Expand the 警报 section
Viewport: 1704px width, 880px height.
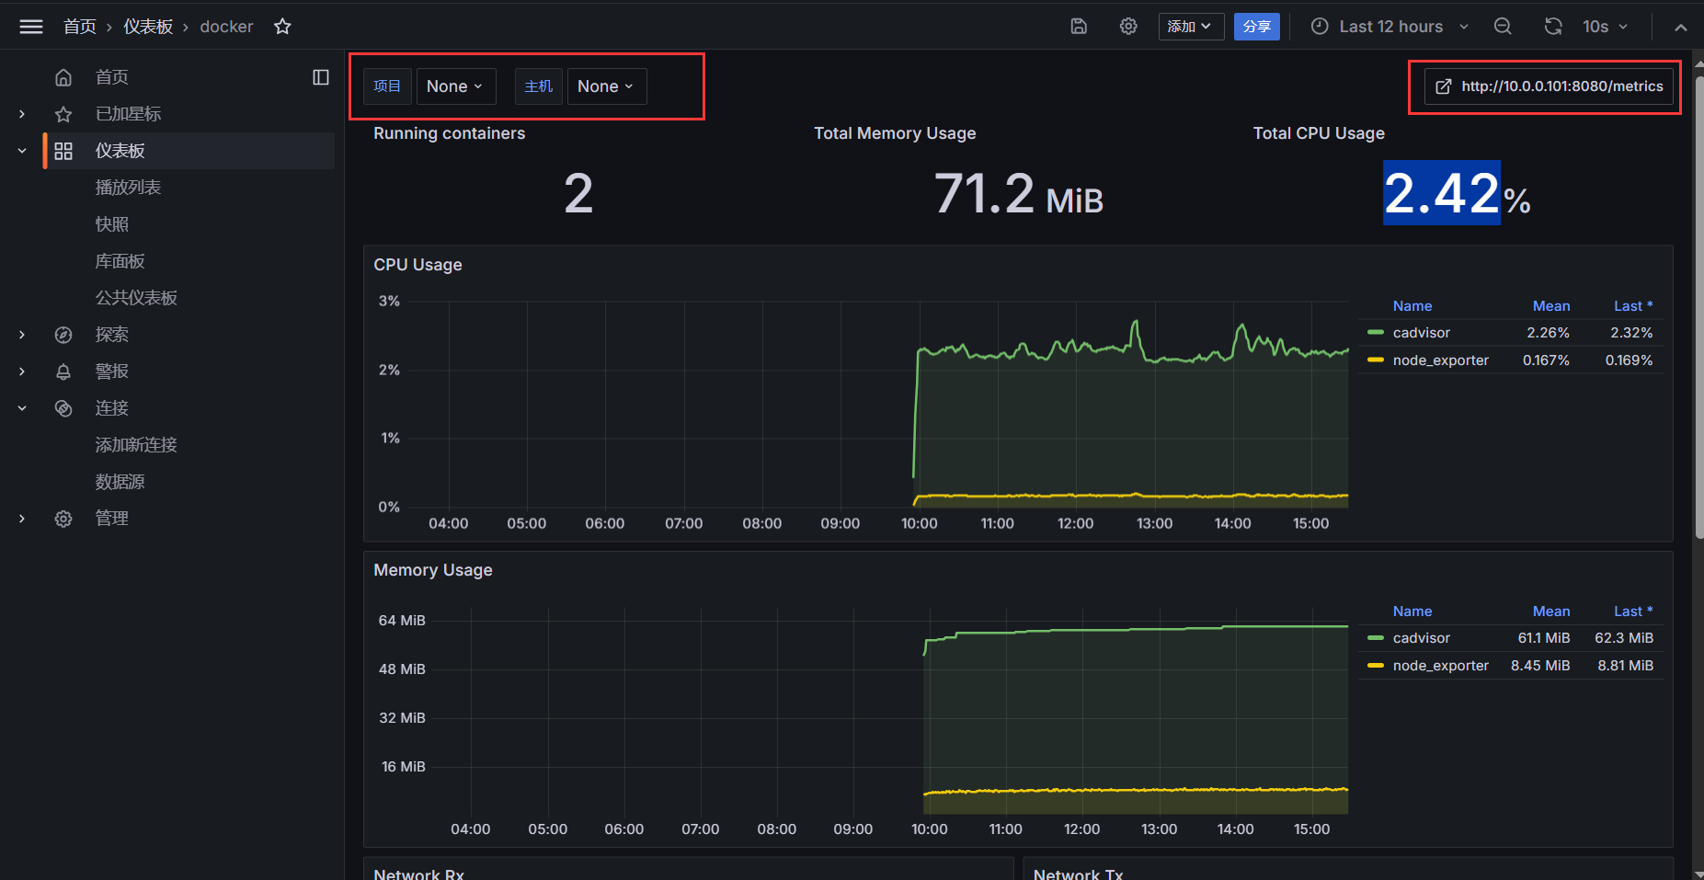22,371
